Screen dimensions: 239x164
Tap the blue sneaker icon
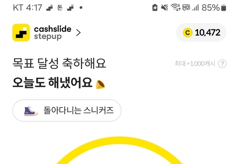[x=31, y=111]
